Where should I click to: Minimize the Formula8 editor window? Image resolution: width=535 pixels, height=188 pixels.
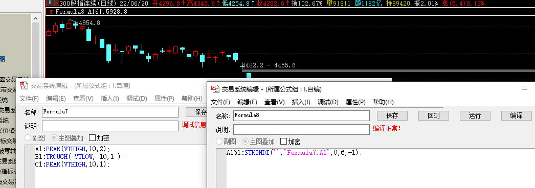tap(525, 89)
